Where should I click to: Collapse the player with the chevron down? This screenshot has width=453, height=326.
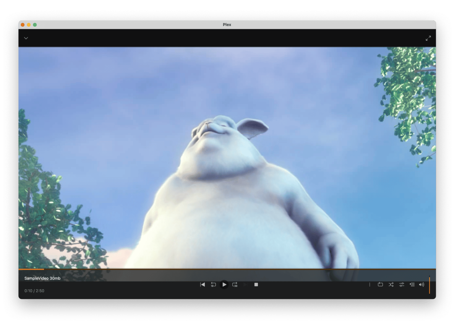click(x=26, y=38)
